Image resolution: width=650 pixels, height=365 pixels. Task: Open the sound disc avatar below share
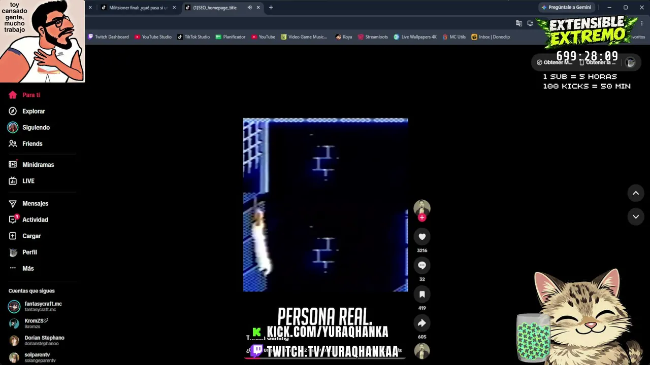click(x=422, y=351)
